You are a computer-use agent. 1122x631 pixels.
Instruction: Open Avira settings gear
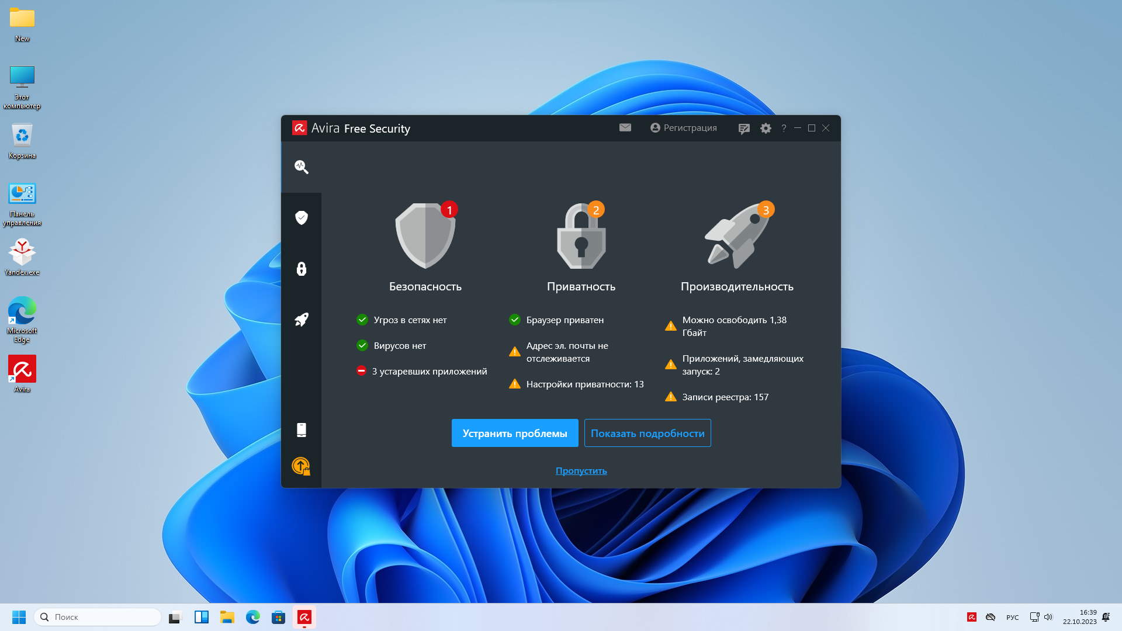click(766, 128)
